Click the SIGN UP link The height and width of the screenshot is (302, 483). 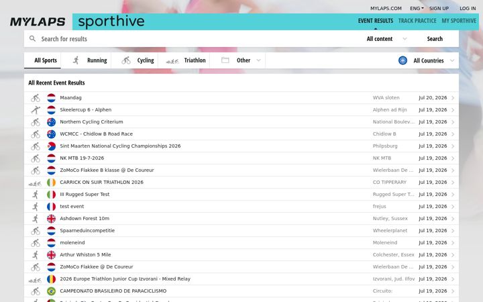pos(439,8)
